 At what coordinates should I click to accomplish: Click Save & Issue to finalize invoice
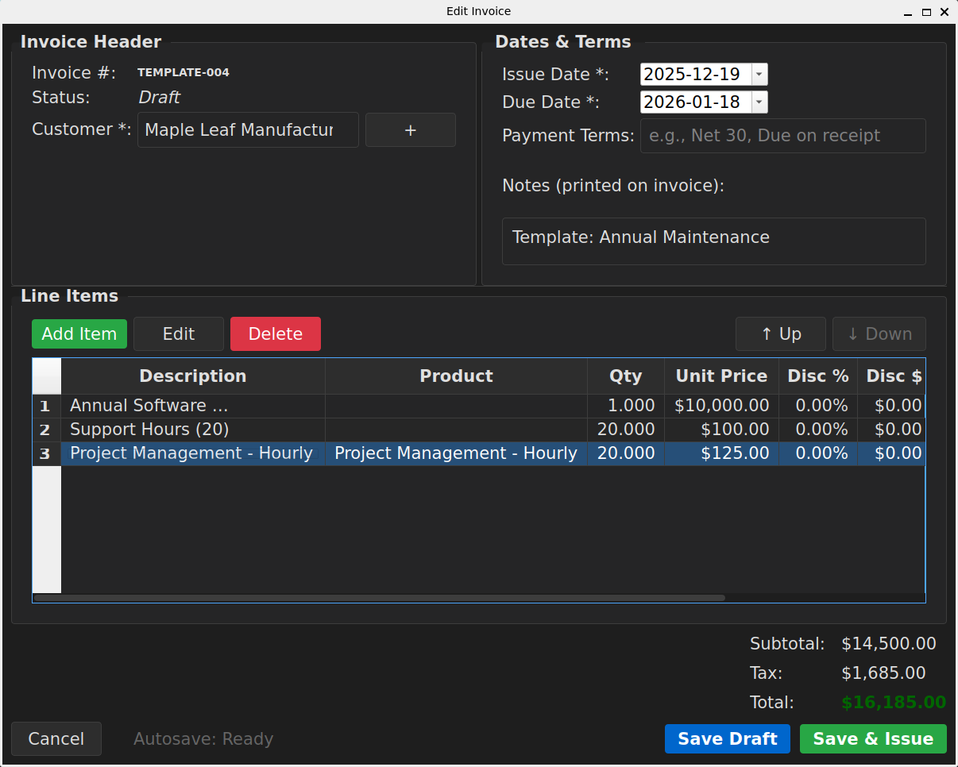point(872,738)
